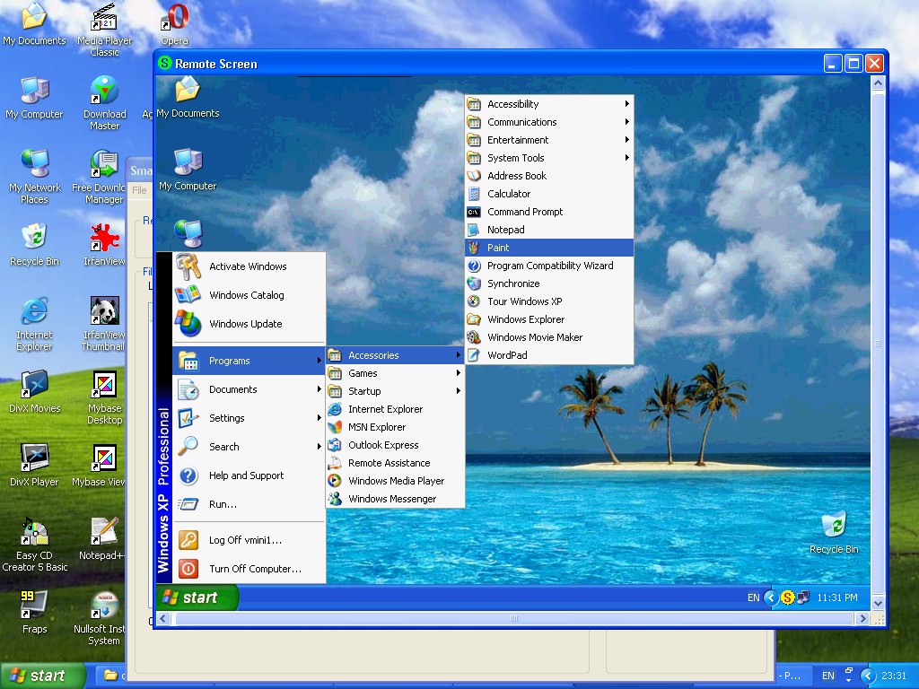
Task: Open WordPad from the Accessories menu
Action: pyautogui.click(x=549, y=355)
